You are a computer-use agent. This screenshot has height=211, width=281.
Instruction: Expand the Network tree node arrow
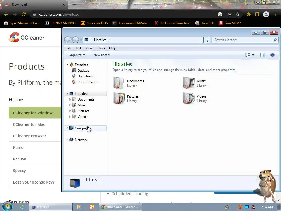[67, 140]
